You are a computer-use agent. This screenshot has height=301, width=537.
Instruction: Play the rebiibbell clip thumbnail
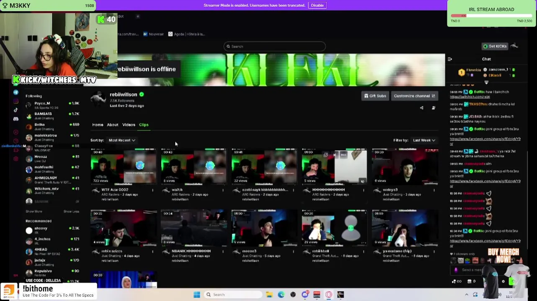[x=334, y=227]
